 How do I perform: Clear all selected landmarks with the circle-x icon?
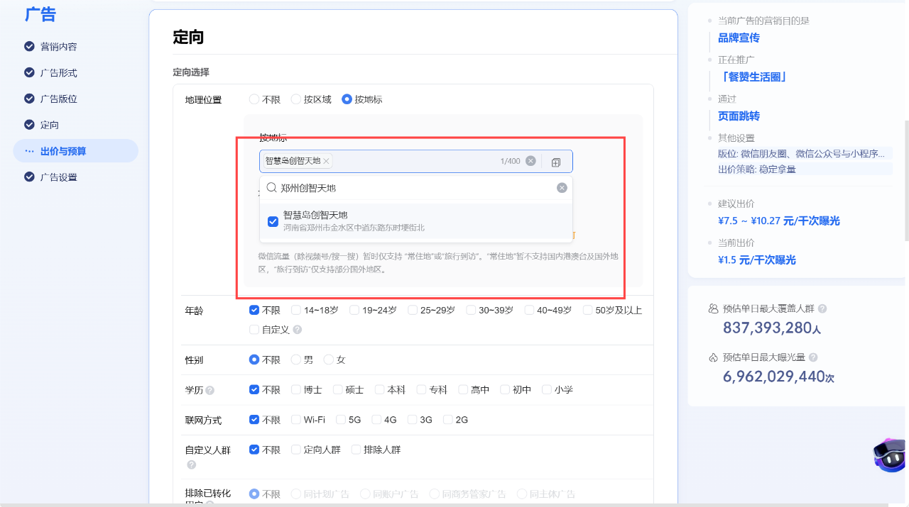click(530, 162)
